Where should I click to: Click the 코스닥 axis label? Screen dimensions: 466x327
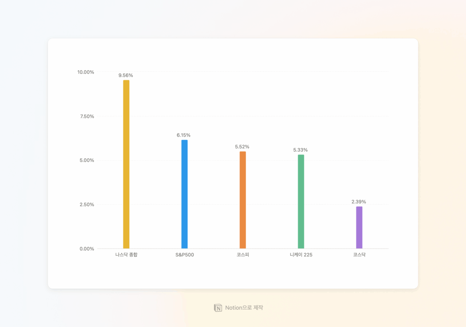(359, 255)
